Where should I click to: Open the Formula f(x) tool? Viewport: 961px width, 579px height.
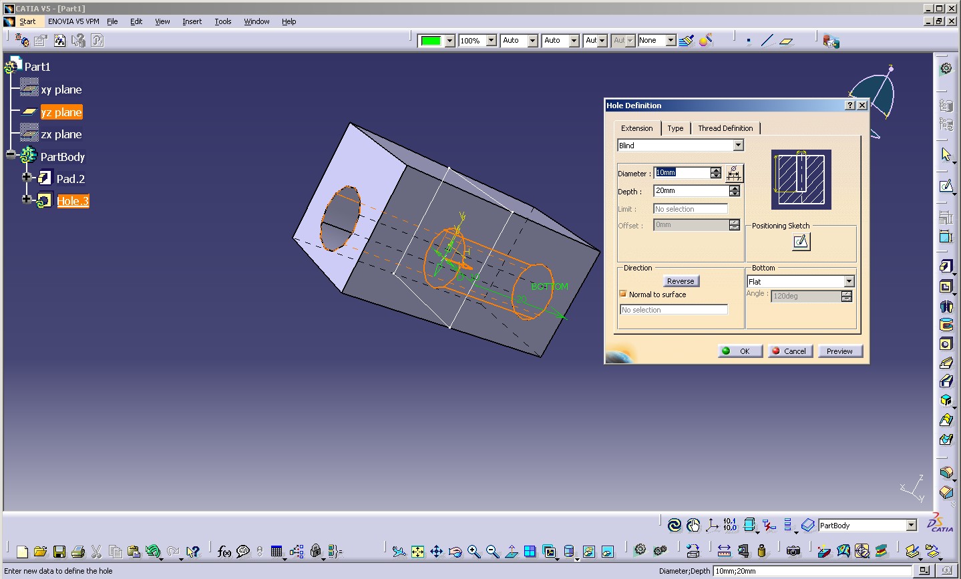click(x=224, y=552)
